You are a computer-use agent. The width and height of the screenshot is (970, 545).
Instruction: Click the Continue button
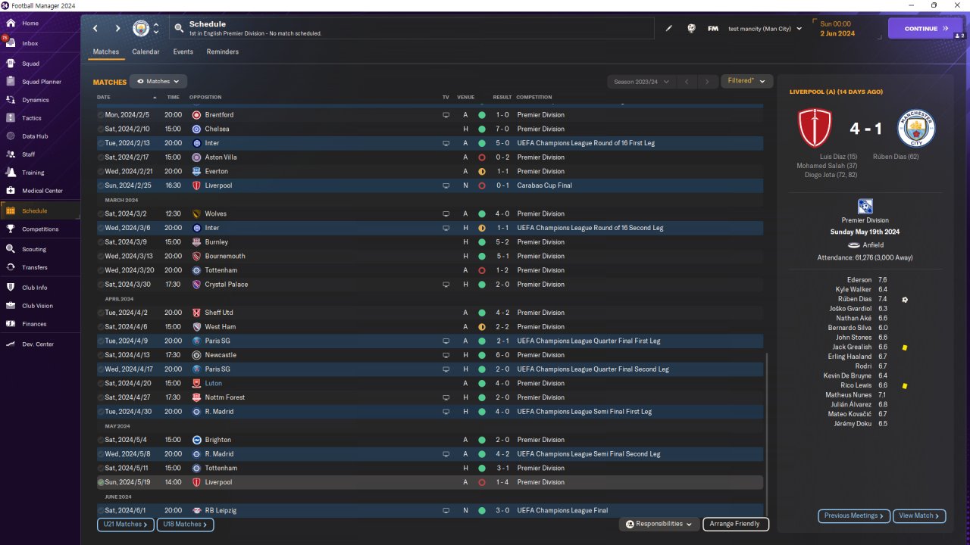[x=925, y=29]
